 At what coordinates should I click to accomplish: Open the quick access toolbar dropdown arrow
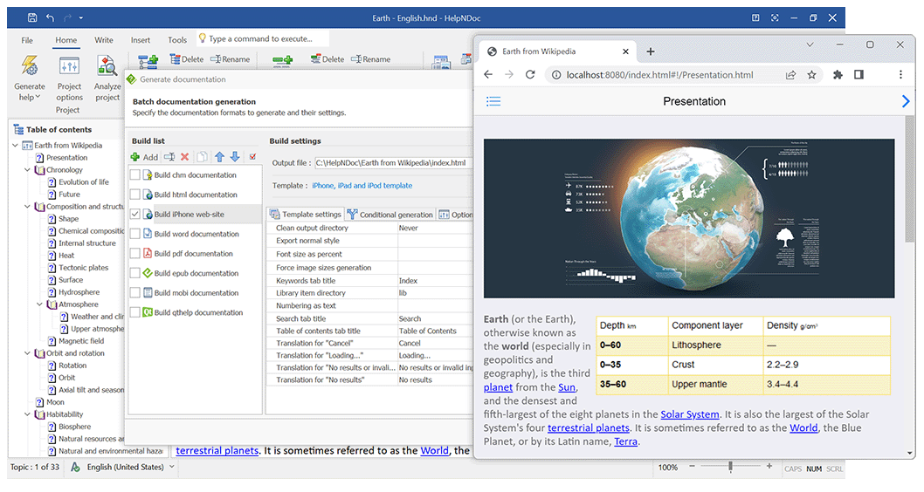tap(81, 17)
